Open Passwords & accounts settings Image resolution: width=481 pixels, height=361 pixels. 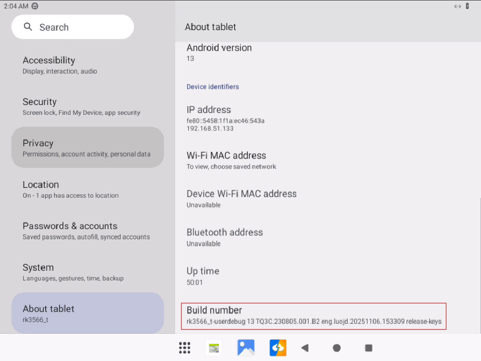88,231
